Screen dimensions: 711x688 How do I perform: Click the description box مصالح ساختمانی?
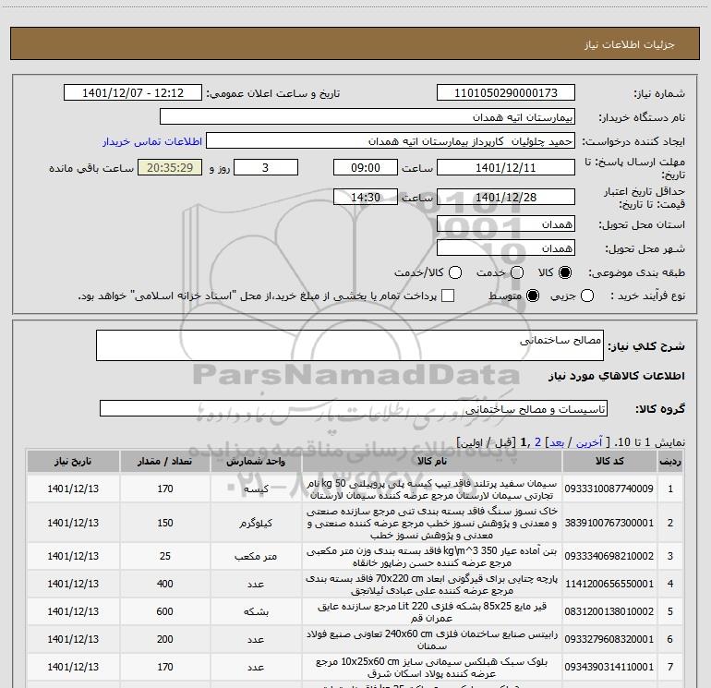(350, 345)
